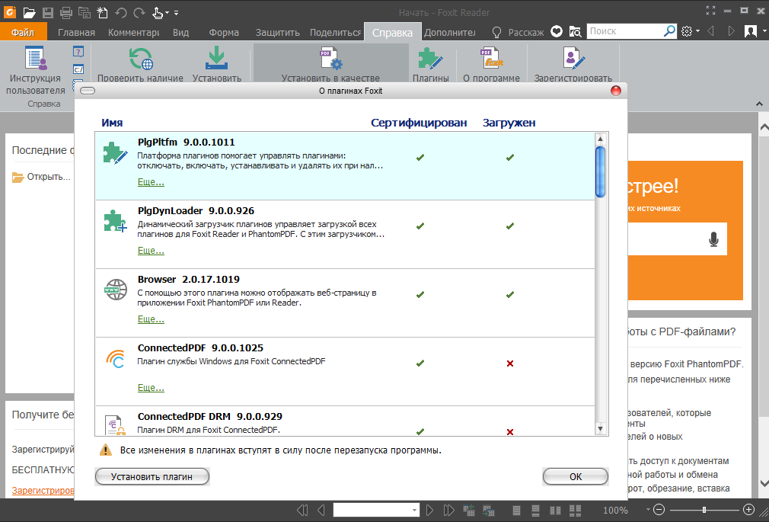769x522 pixels.
Task: Open Customize Quick Access toolbar arrow
Action: pos(176,13)
